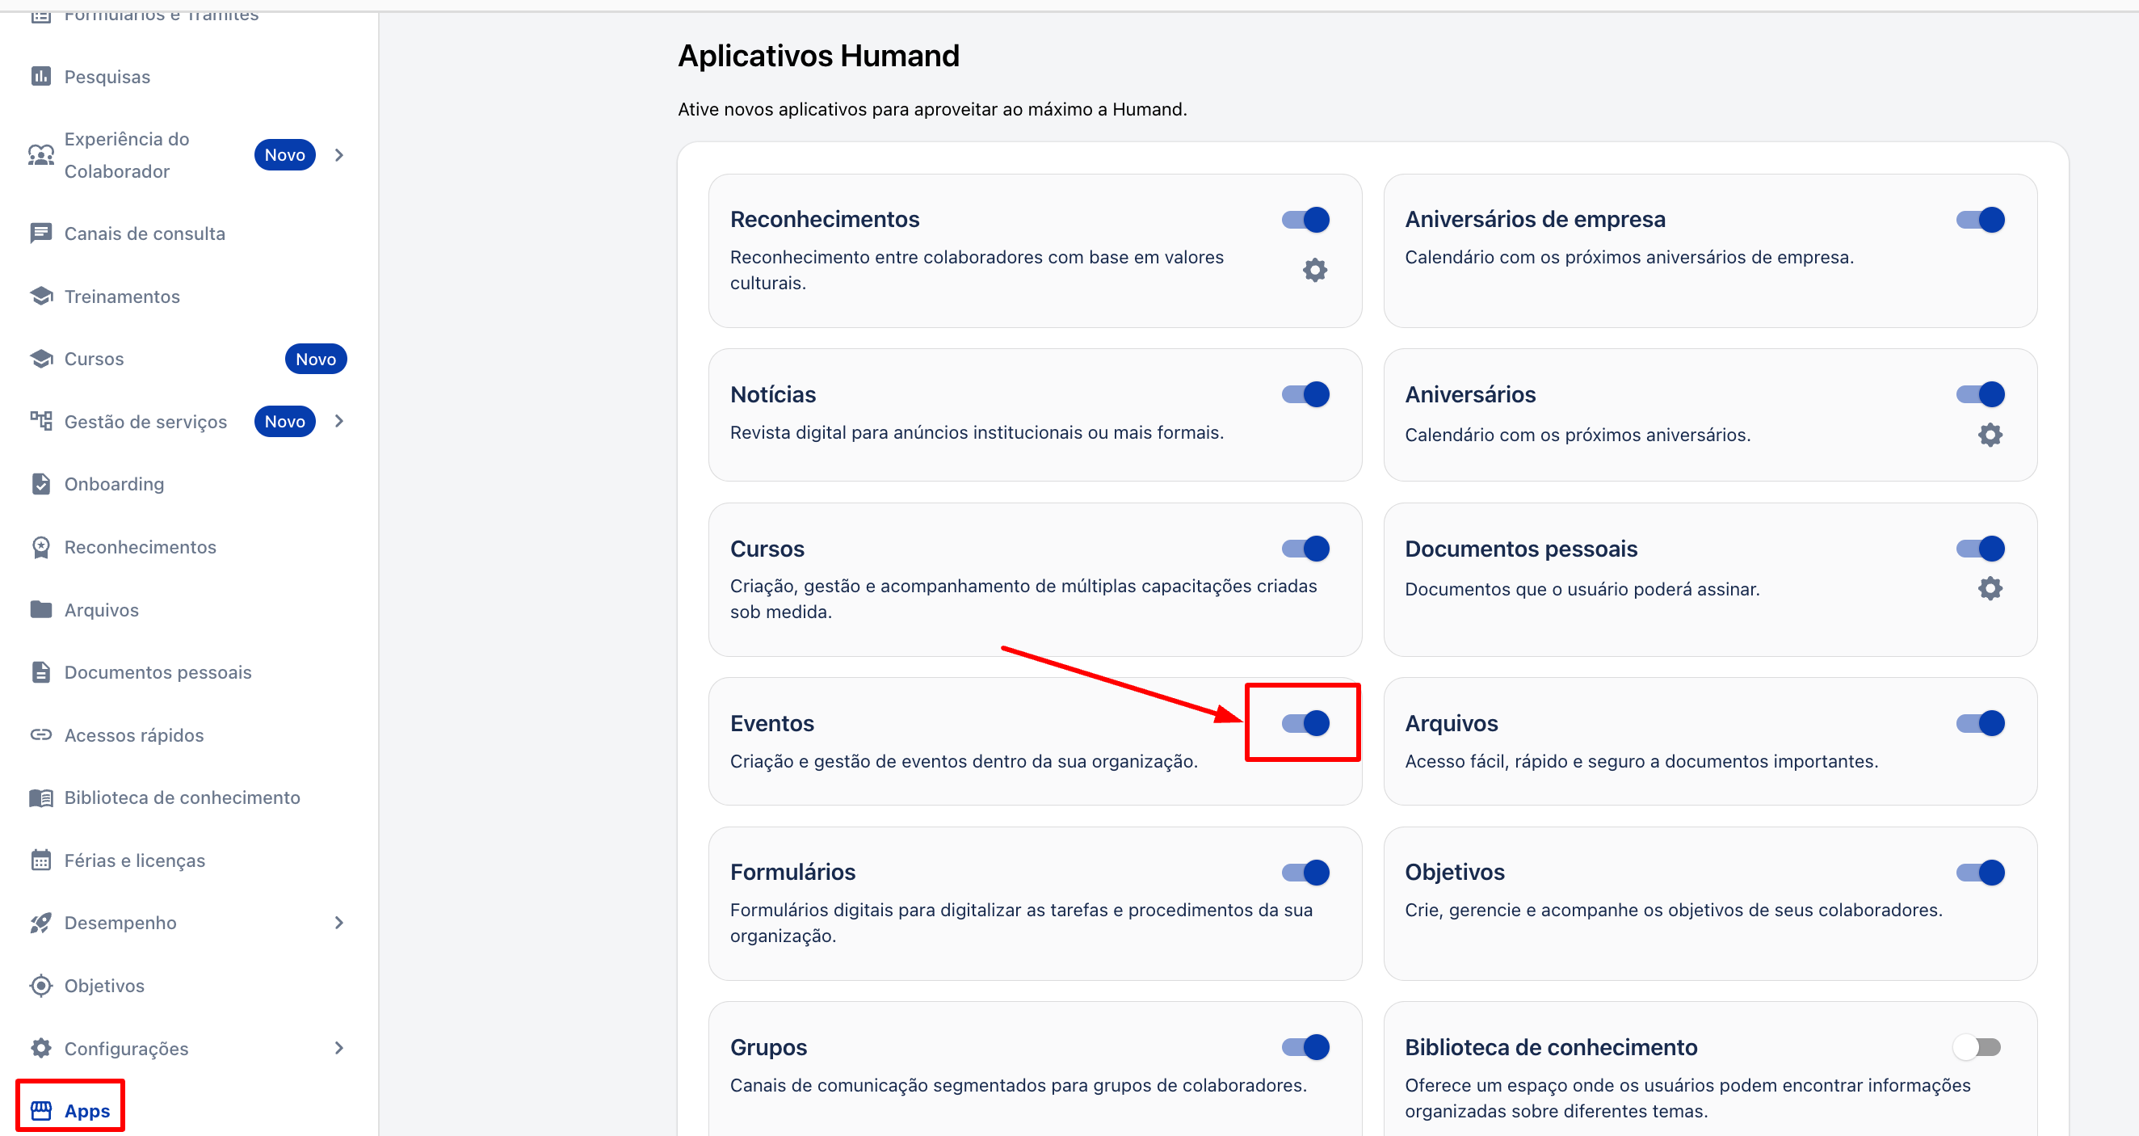Viewport: 2139px width, 1136px height.
Task: Click the Onboarding document check icon
Action: point(40,484)
